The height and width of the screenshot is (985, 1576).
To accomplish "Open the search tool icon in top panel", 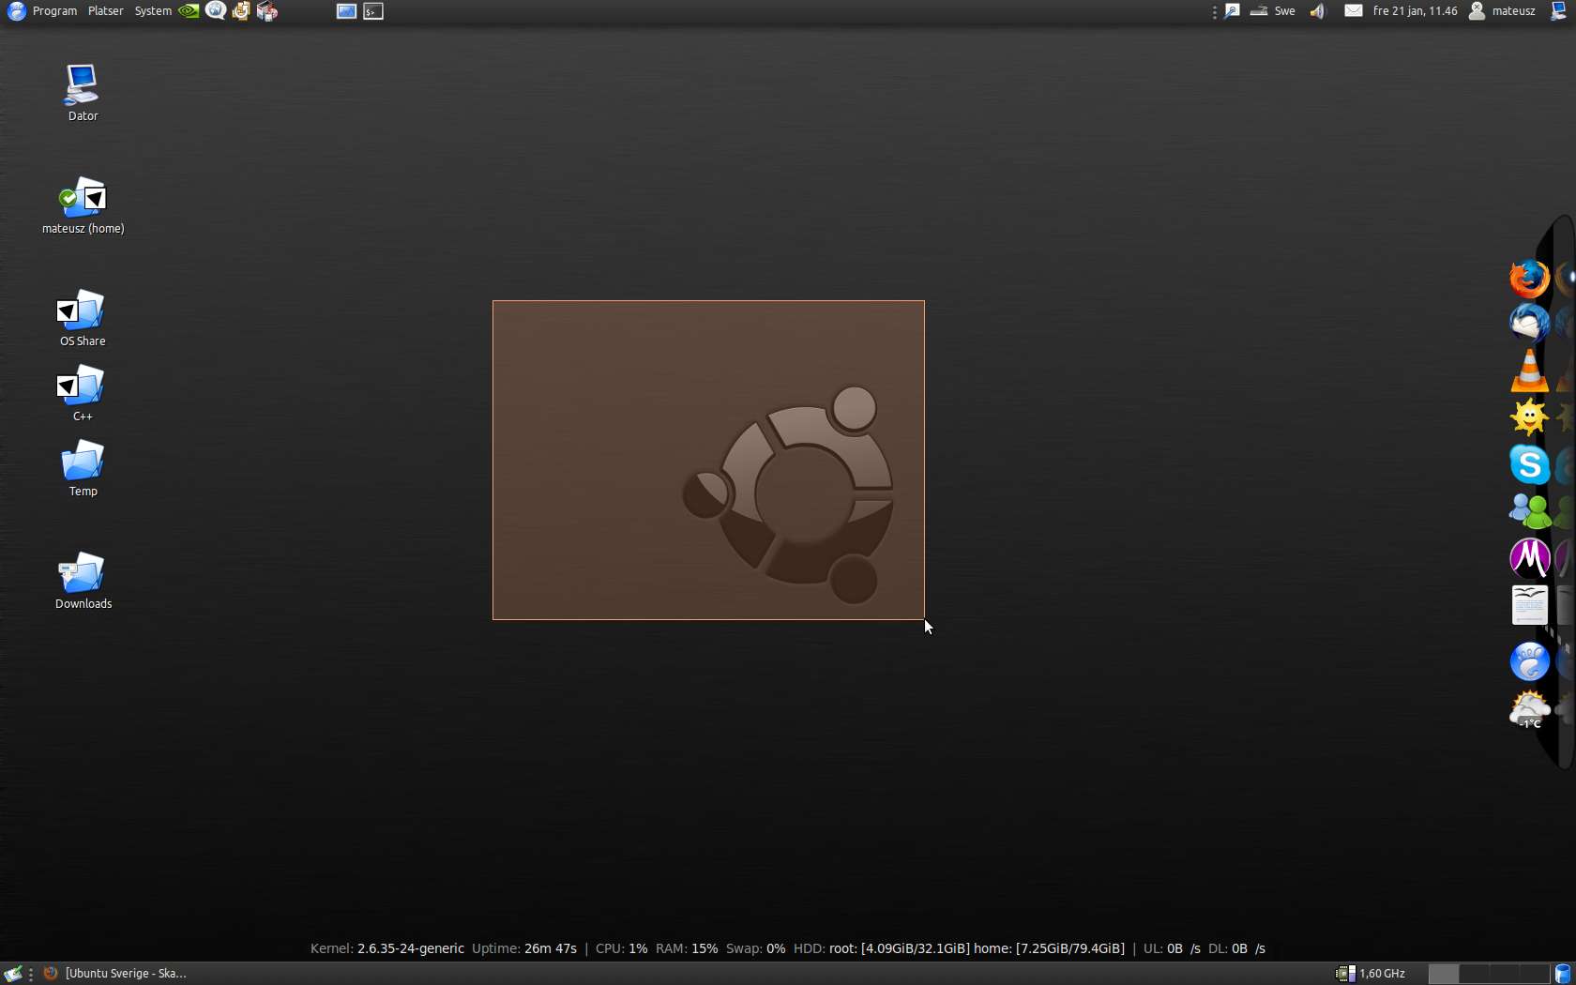I will [1233, 11].
